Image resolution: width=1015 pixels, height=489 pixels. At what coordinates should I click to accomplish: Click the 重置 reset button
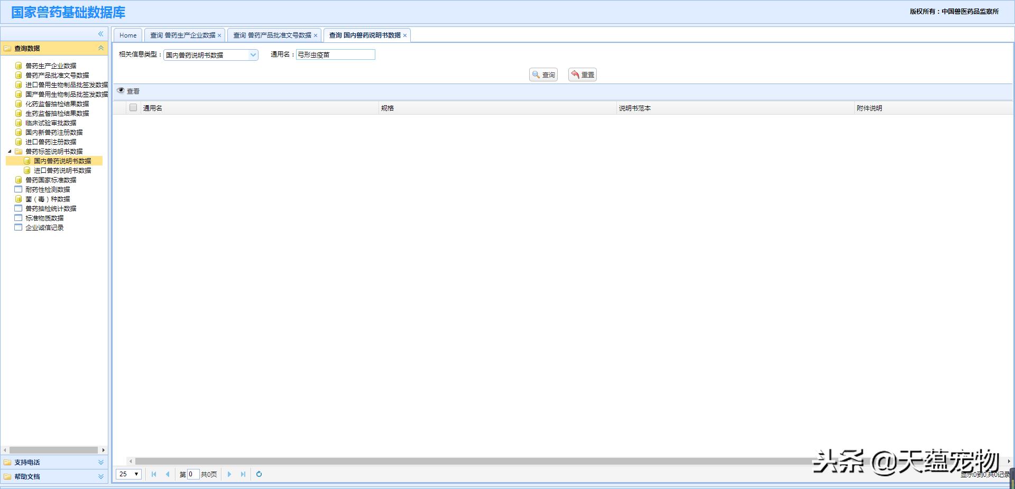(x=582, y=75)
